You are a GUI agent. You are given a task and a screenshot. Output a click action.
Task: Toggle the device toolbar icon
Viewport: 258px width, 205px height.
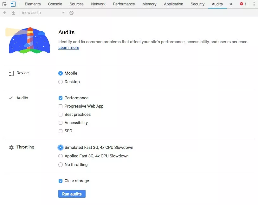(x=13, y=4)
